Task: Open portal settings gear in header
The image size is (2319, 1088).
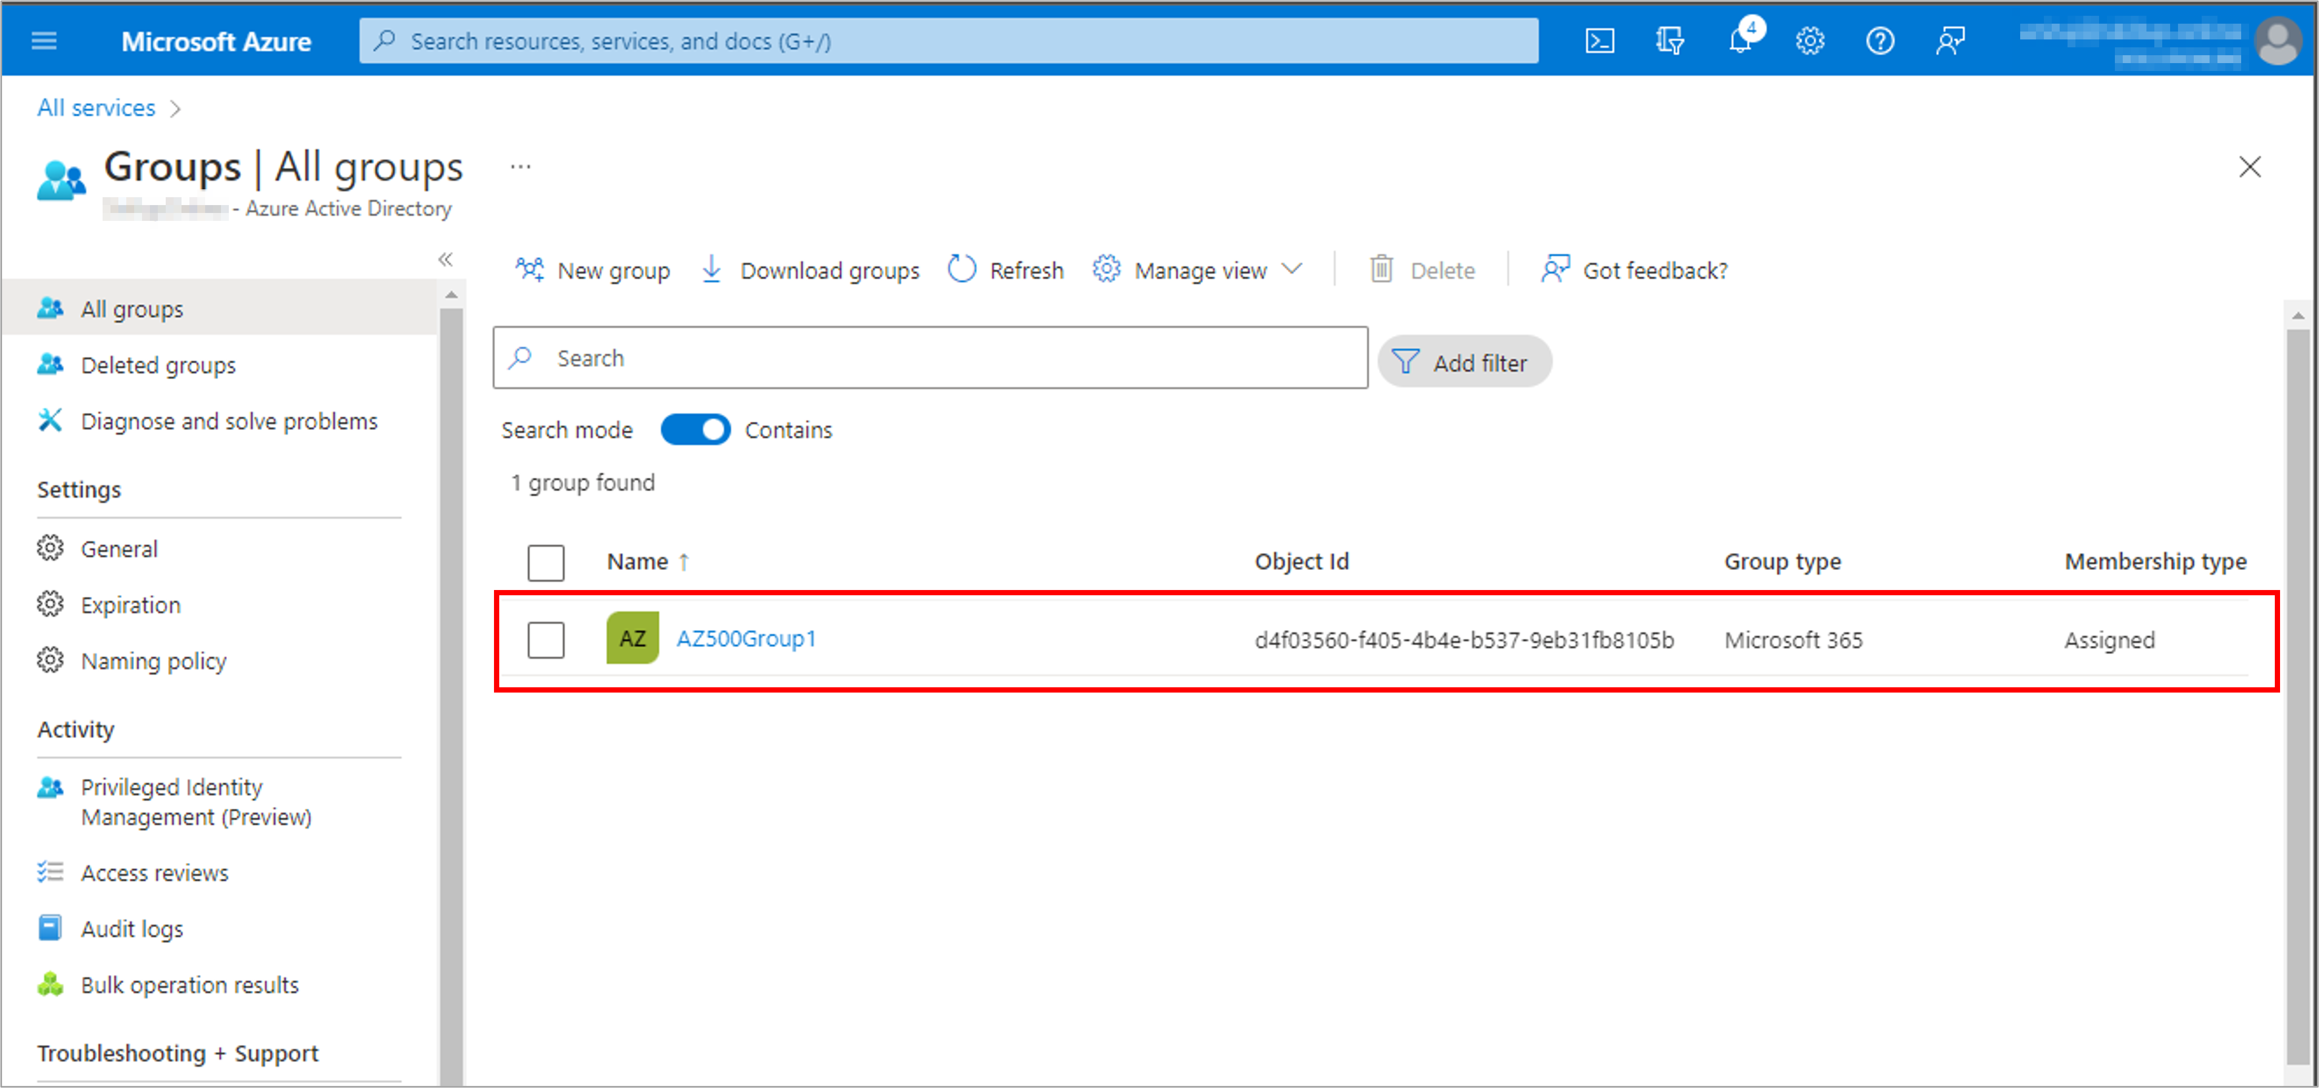Action: tap(1809, 40)
